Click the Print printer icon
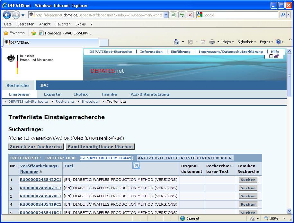The image size is (294, 223). [212, 42]
